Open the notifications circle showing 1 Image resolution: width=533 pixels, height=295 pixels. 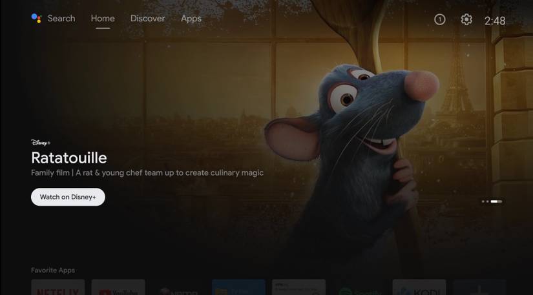click(x=439, y=20)
